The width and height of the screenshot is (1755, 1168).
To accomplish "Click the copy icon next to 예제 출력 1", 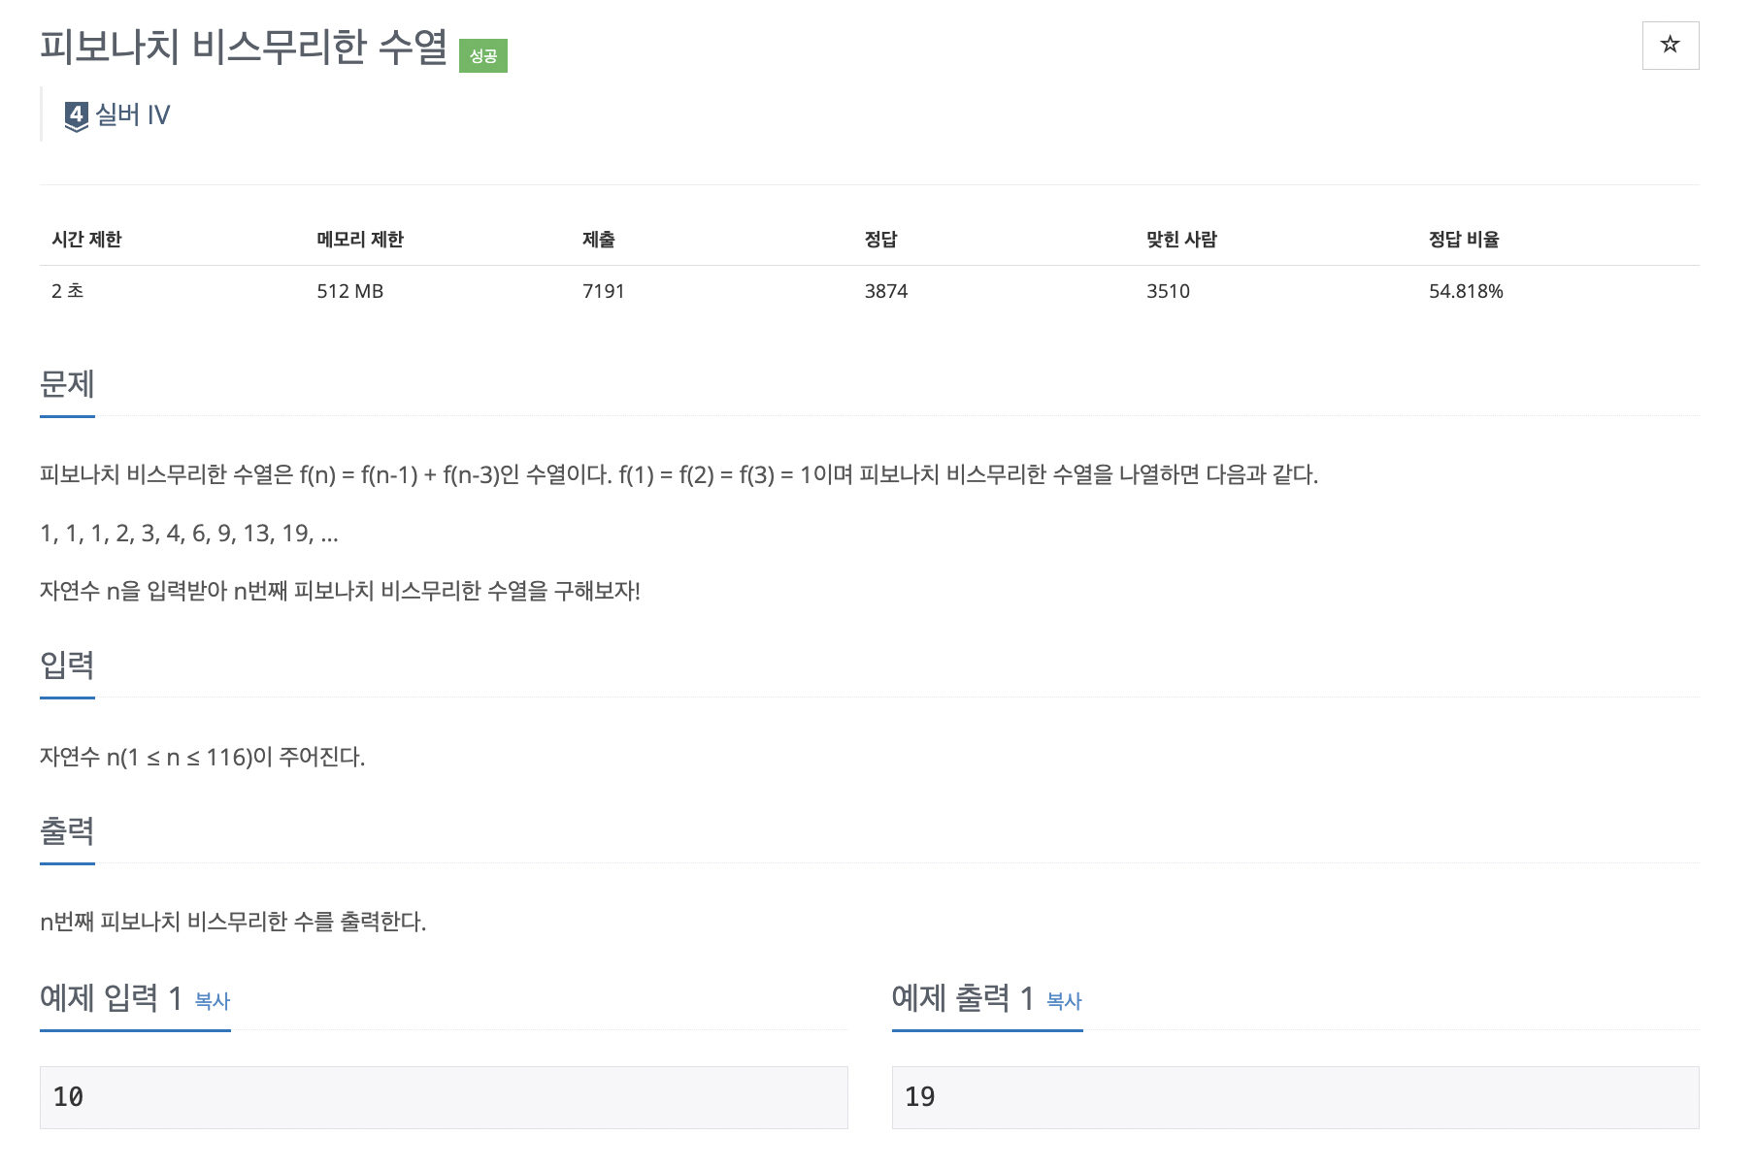I will click(x=1065, y=1003).
